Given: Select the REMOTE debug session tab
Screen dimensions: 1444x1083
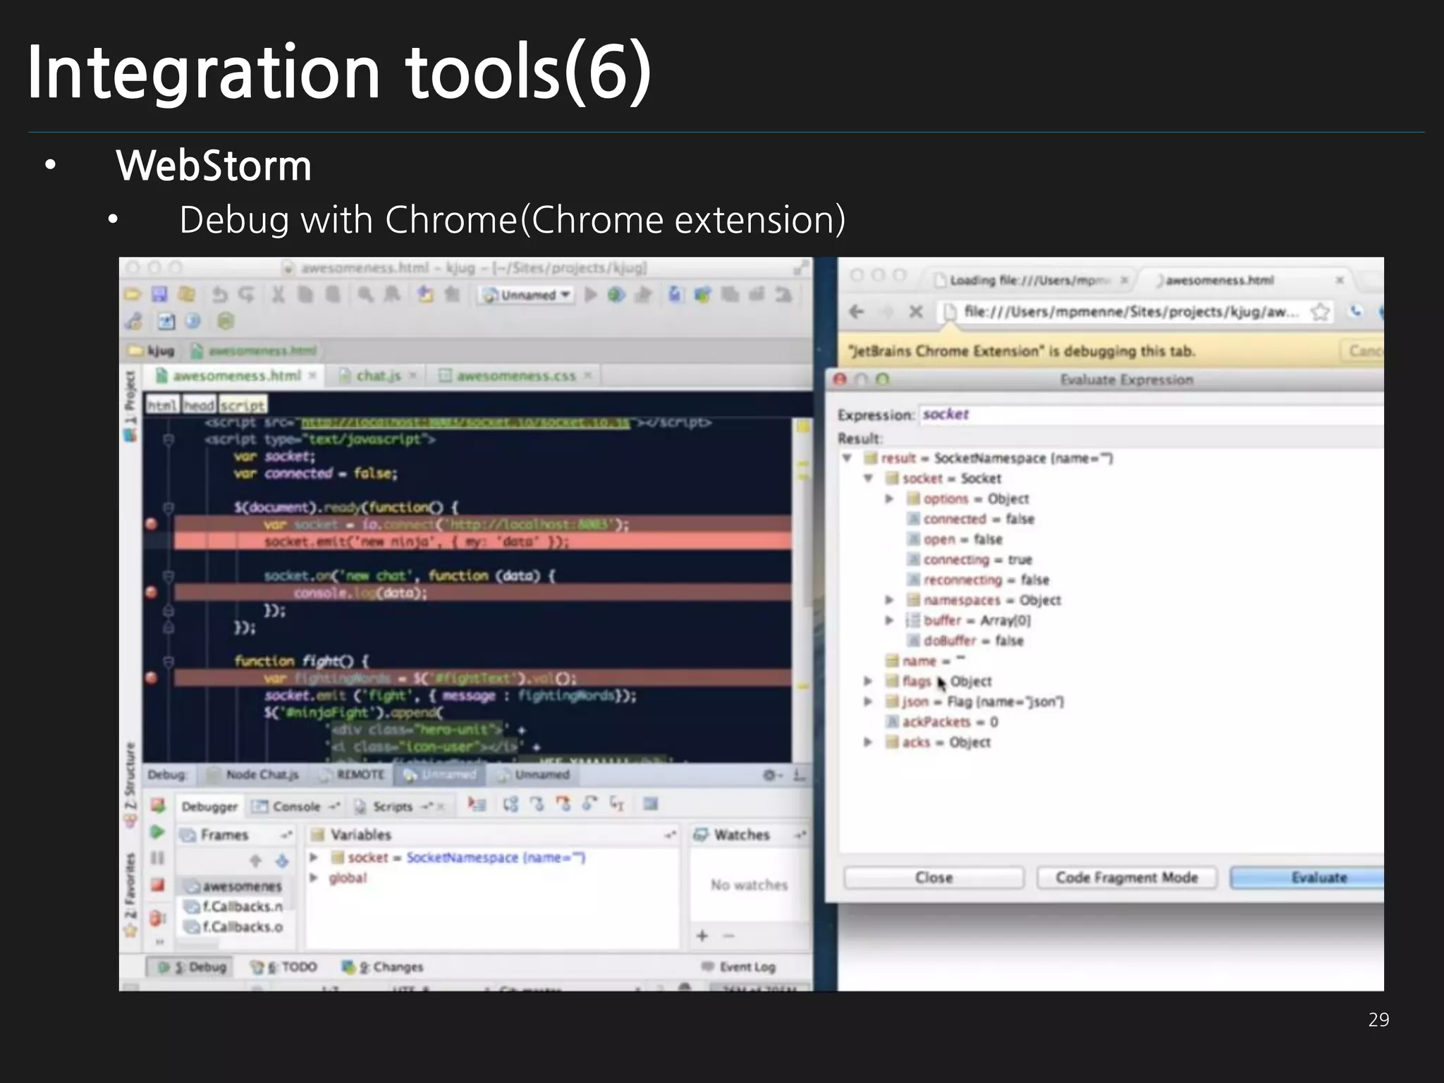Looking at the screenshot, I should click(x=353, y=775).
